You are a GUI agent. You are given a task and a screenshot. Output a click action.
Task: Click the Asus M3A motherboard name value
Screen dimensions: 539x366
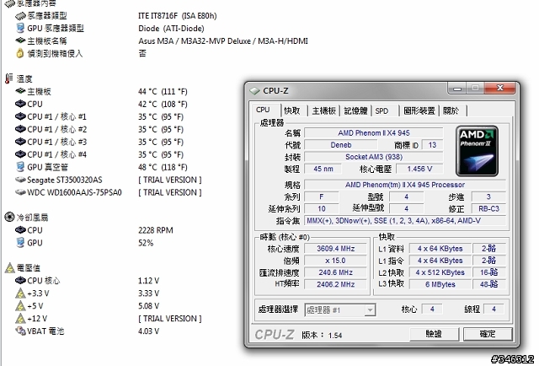coord(223,41)
